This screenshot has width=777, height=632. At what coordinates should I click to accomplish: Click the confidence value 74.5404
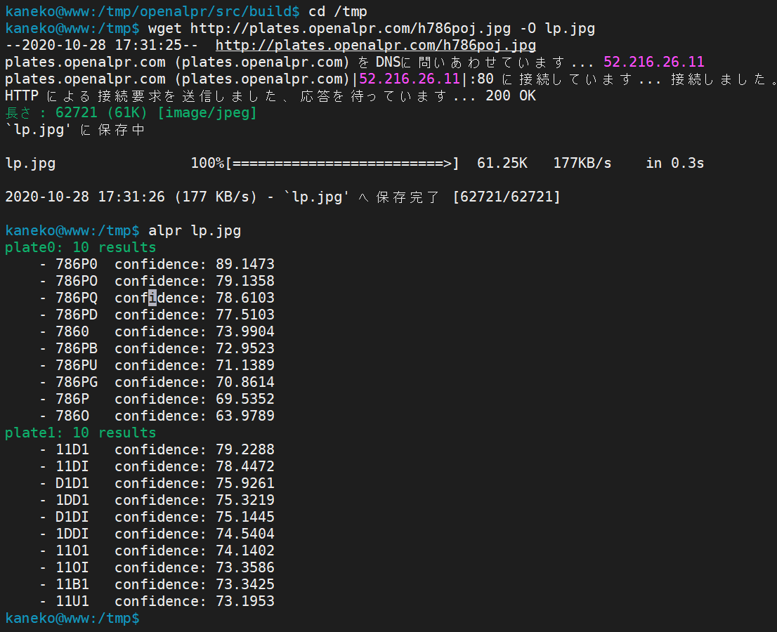[x=244, y=534]
